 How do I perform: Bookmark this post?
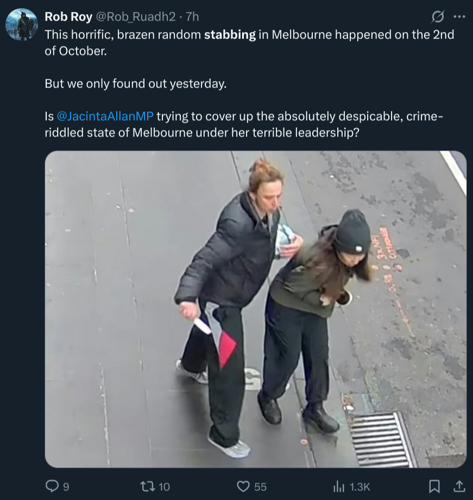tap(434, 486)
